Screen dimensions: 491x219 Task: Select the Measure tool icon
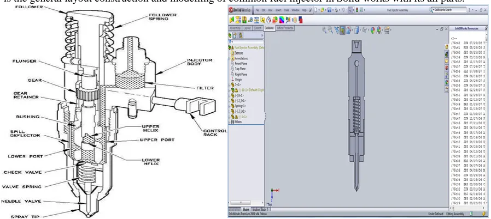(250, 20)
